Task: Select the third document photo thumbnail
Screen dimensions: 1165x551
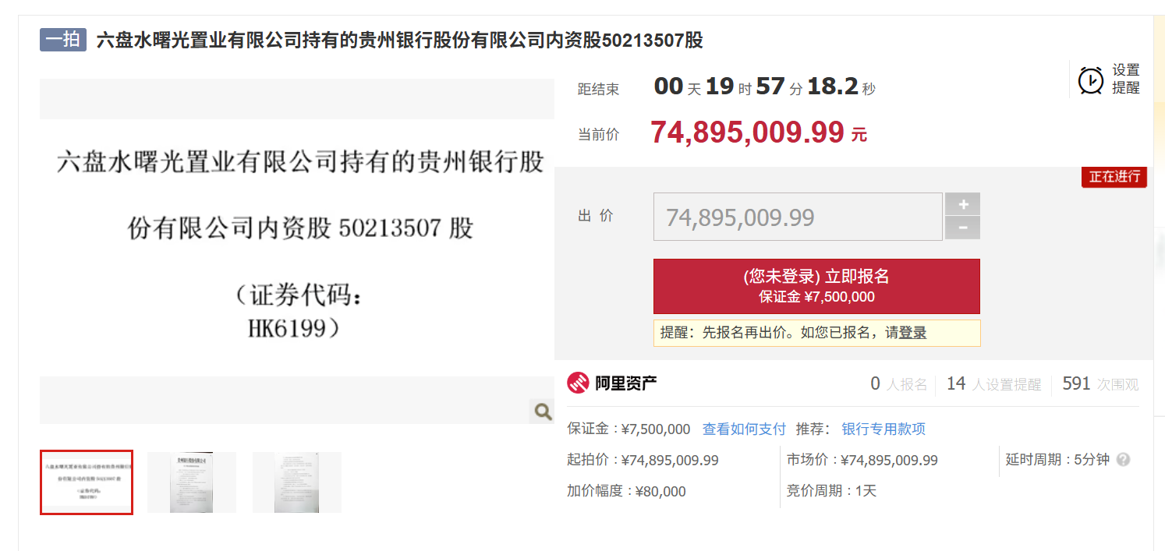Action: point(297,482)
